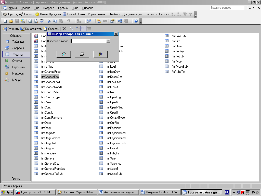The width and height of the screenshot is (261, 196).
Task: Click the 'Конструктор' design button
Action: click(x=31, y=29)
